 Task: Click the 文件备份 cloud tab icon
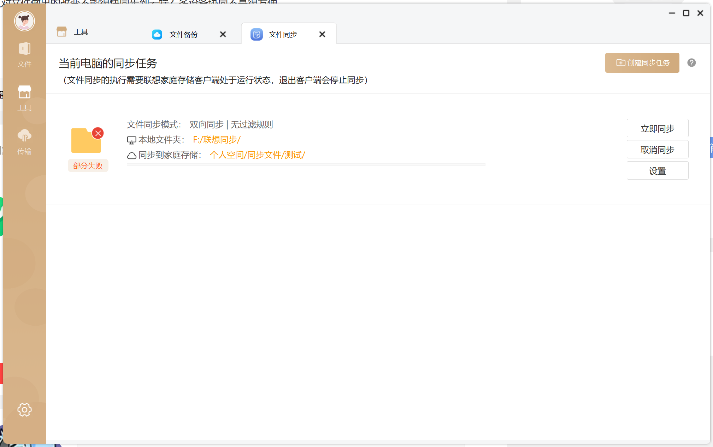pos(157,34)
